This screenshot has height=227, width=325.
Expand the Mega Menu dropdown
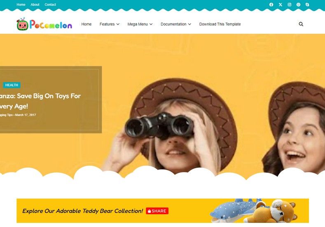click(140, 24)
